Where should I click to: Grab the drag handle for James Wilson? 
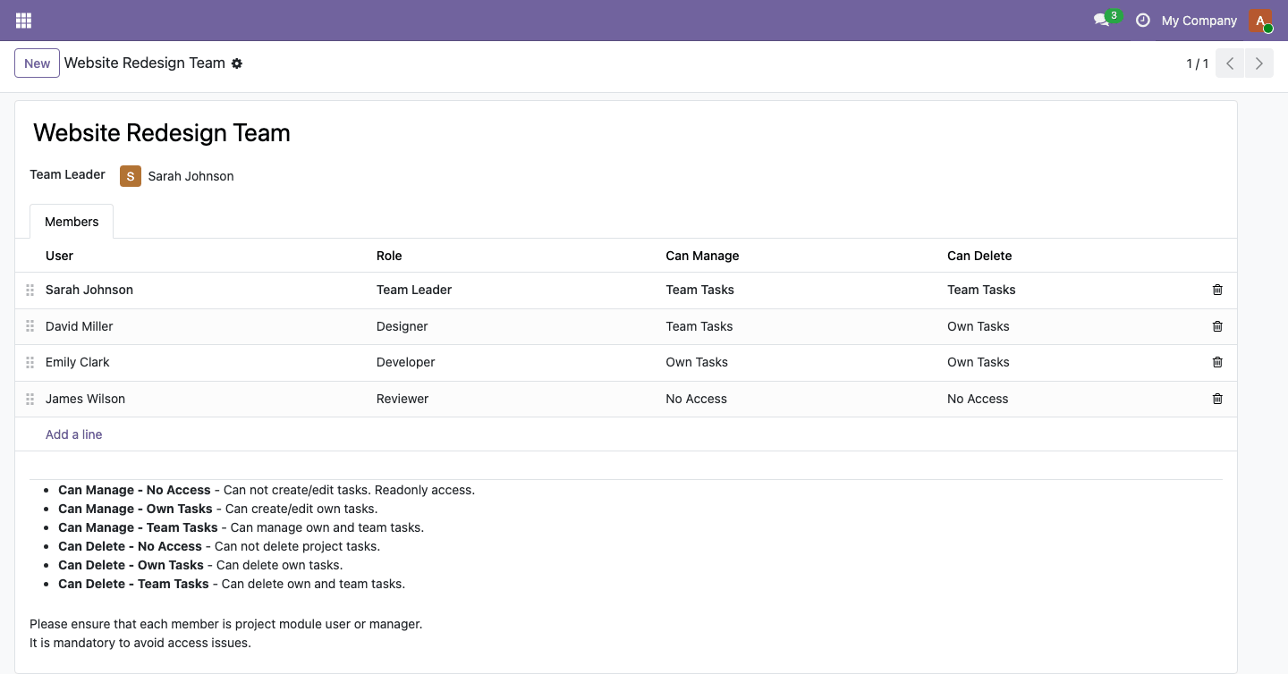[x=30, y=399]
